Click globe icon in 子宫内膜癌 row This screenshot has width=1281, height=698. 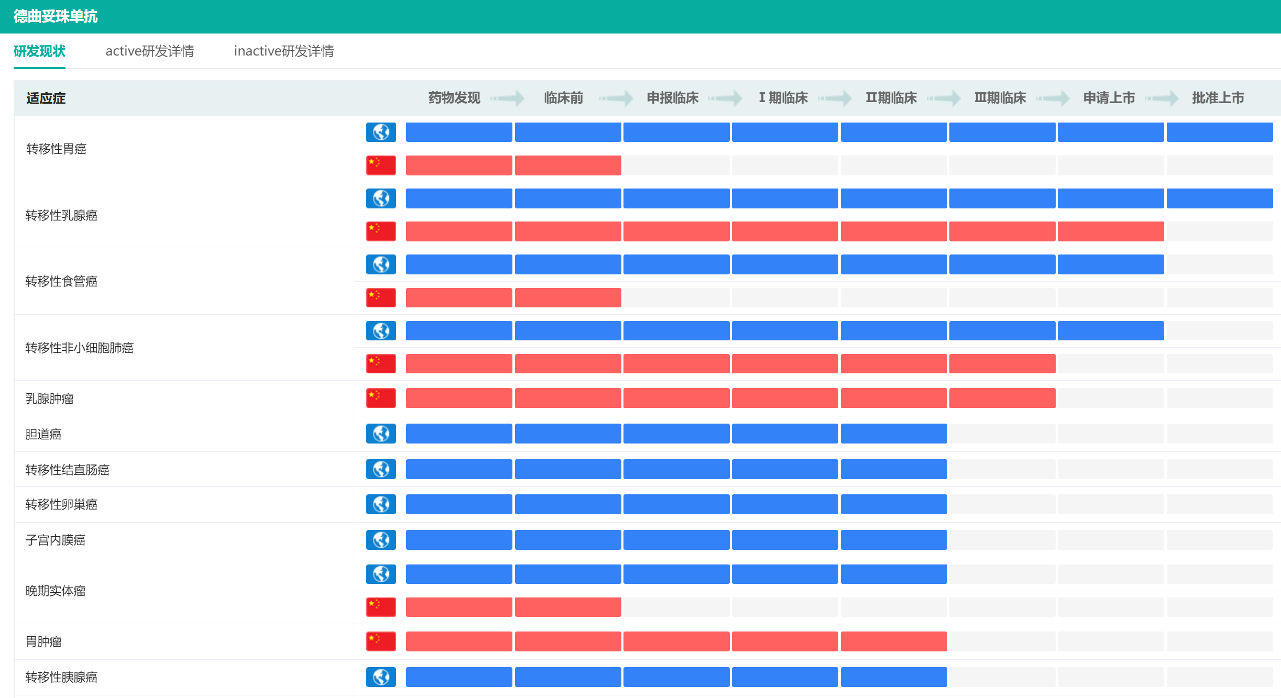pos(381,539)
